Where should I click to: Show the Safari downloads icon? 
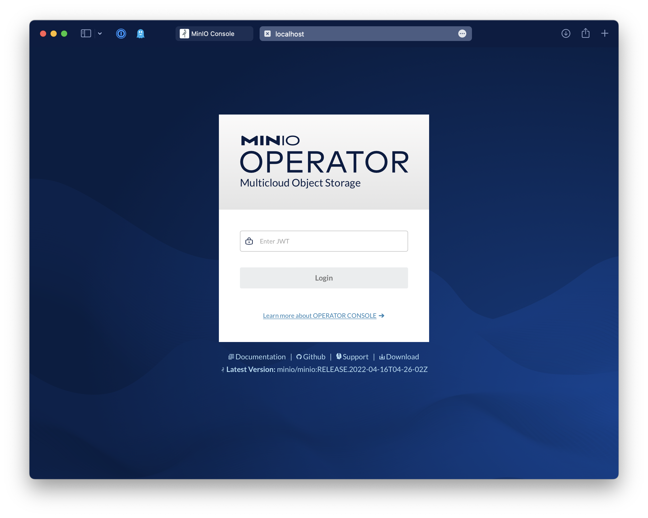pyautogui.click(x=565, y=33)
